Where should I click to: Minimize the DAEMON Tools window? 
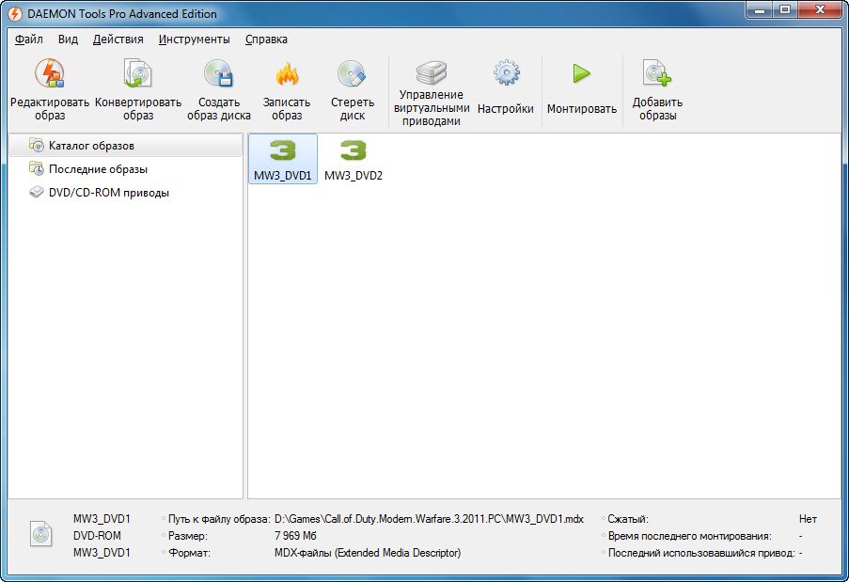click(759, 10)
